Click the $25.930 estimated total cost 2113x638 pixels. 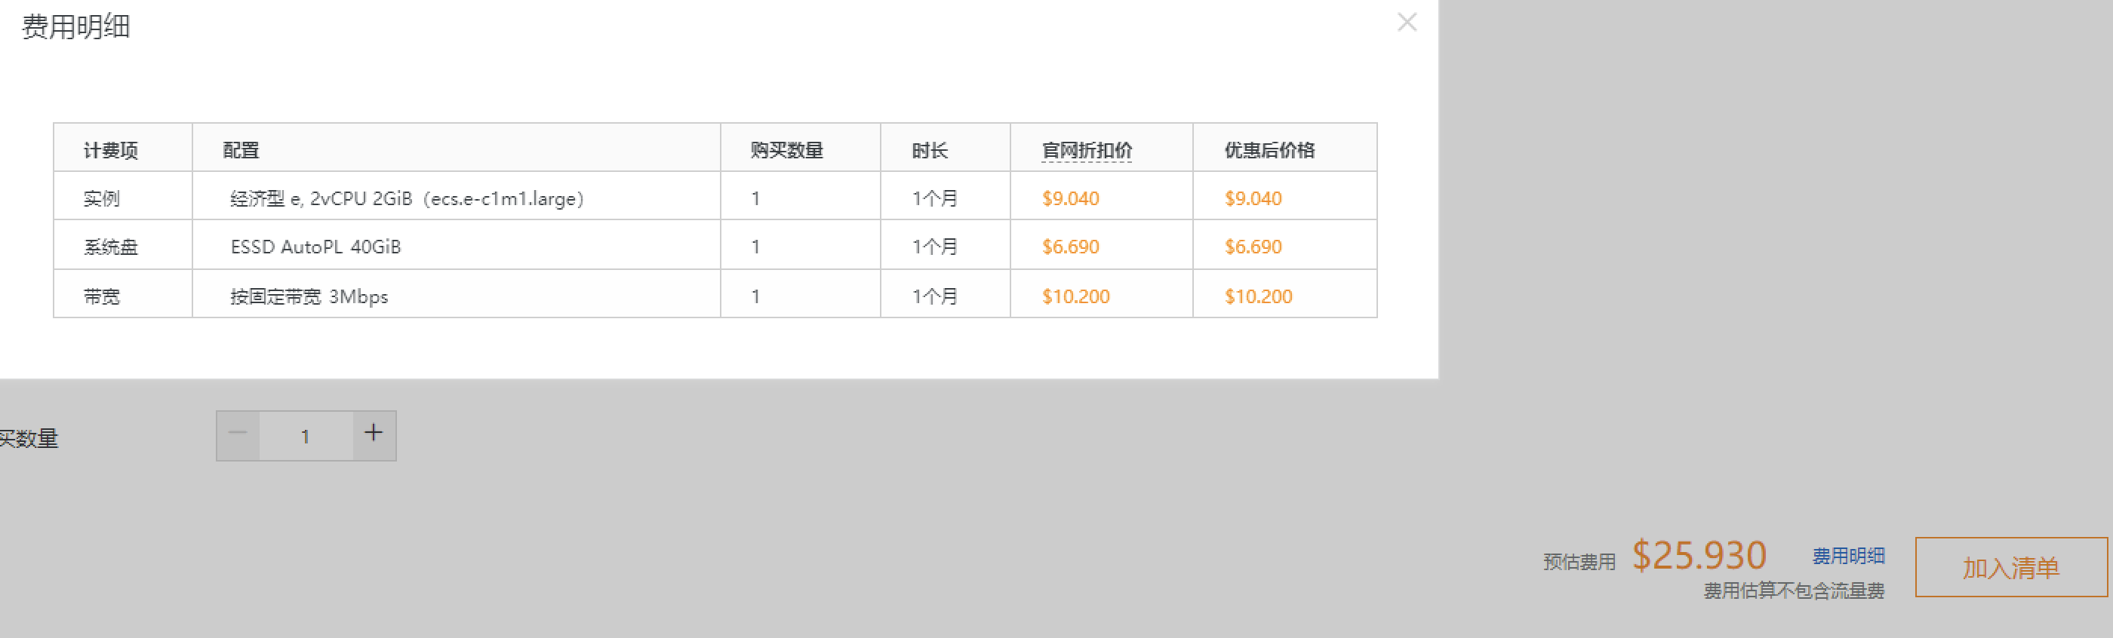pos(1699,555)
